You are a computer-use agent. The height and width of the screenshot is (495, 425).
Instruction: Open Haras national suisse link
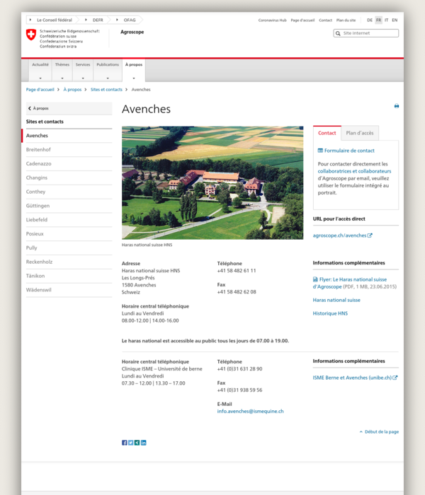(336, 301)
